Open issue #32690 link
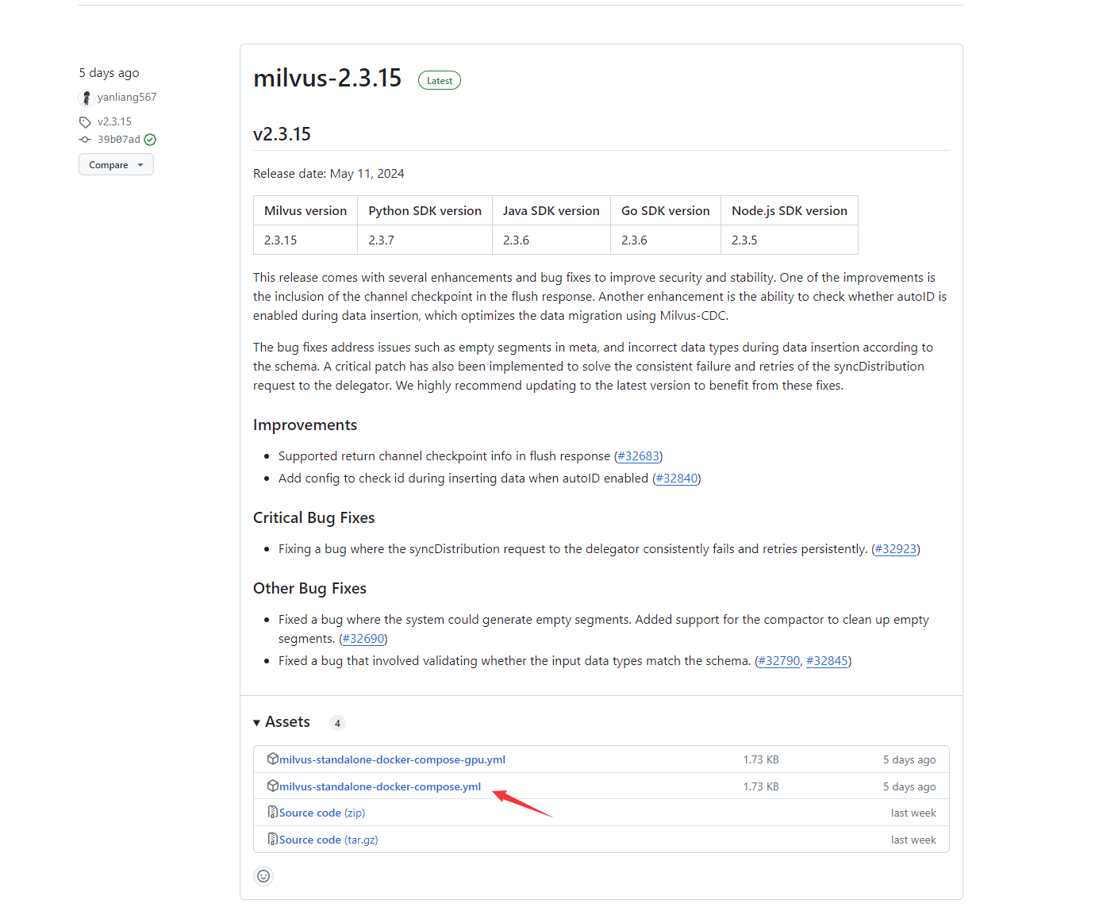Screen dimensions: 1099x911 pyautogui.click(x=363, y=639)
